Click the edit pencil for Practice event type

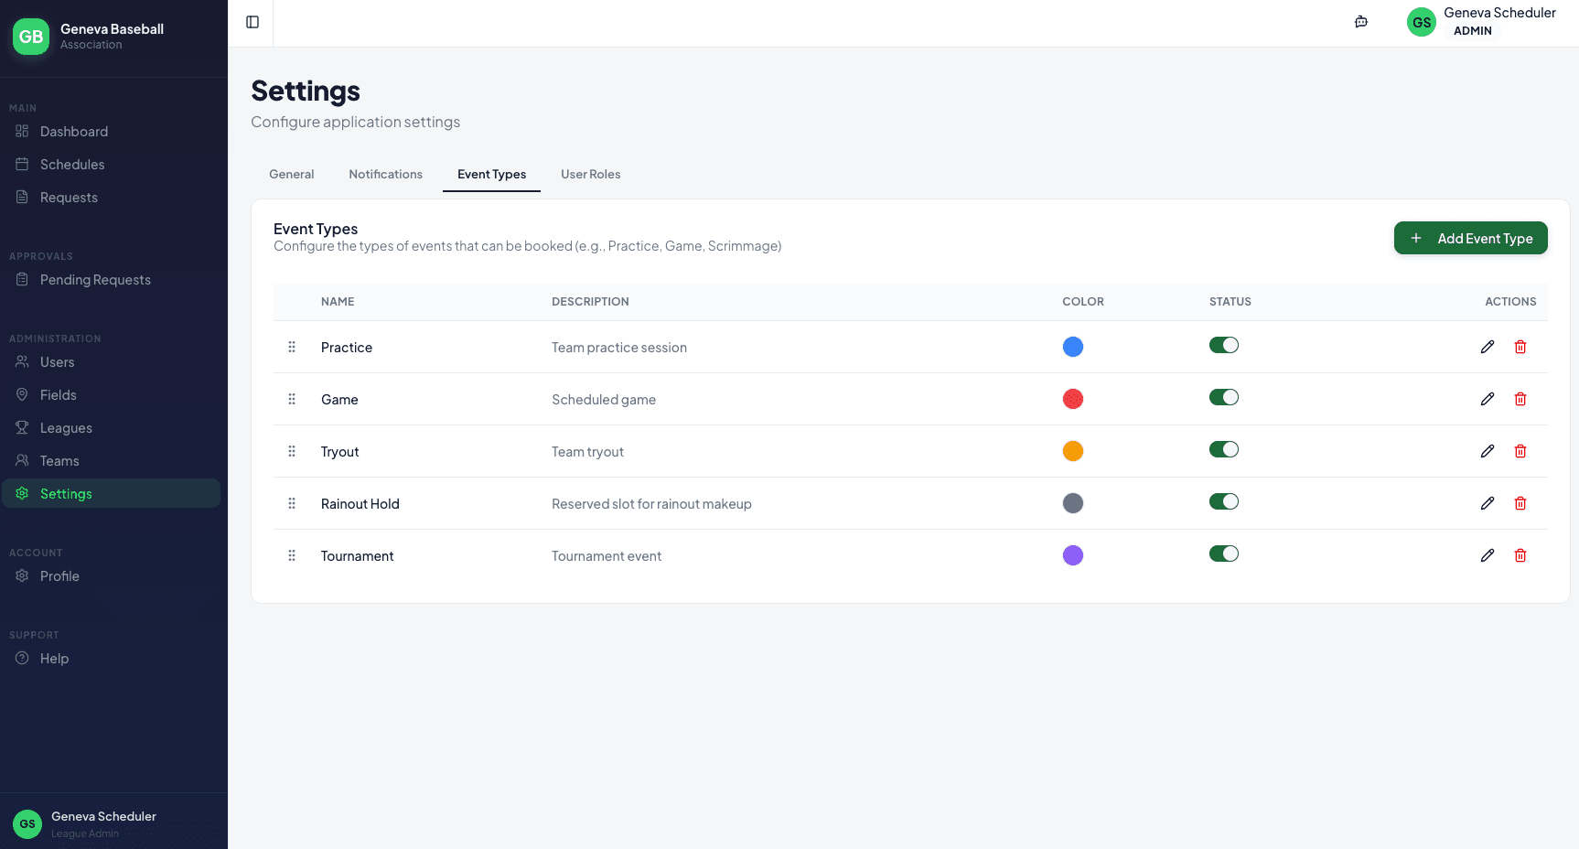(1488, 347)
